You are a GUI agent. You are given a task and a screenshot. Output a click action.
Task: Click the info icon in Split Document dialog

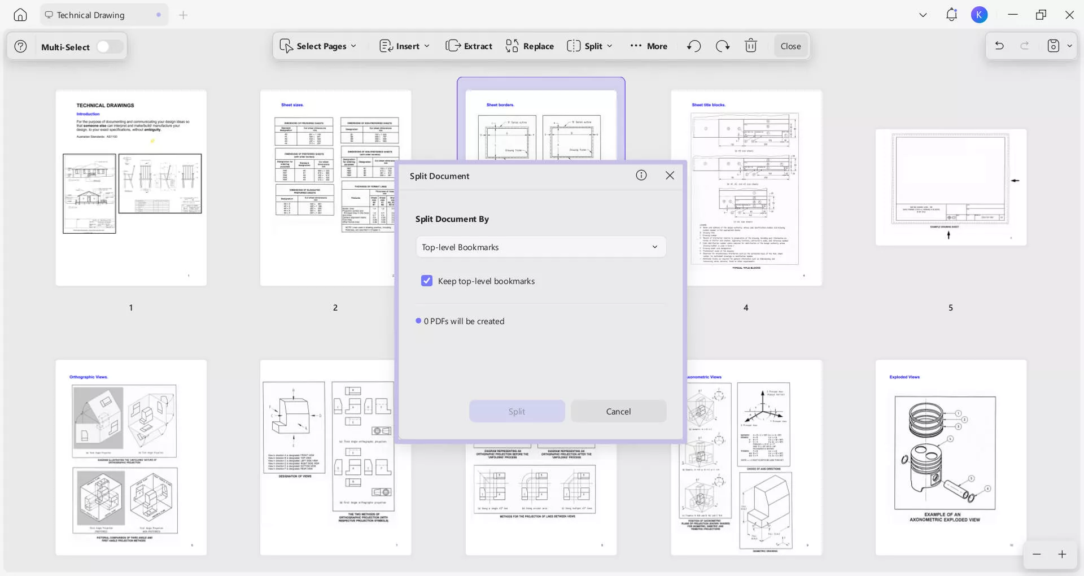click(641, 175)
